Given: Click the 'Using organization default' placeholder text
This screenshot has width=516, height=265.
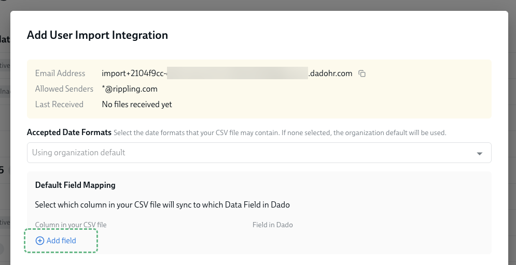Looking at the screenshot, I should pos(79,153).
